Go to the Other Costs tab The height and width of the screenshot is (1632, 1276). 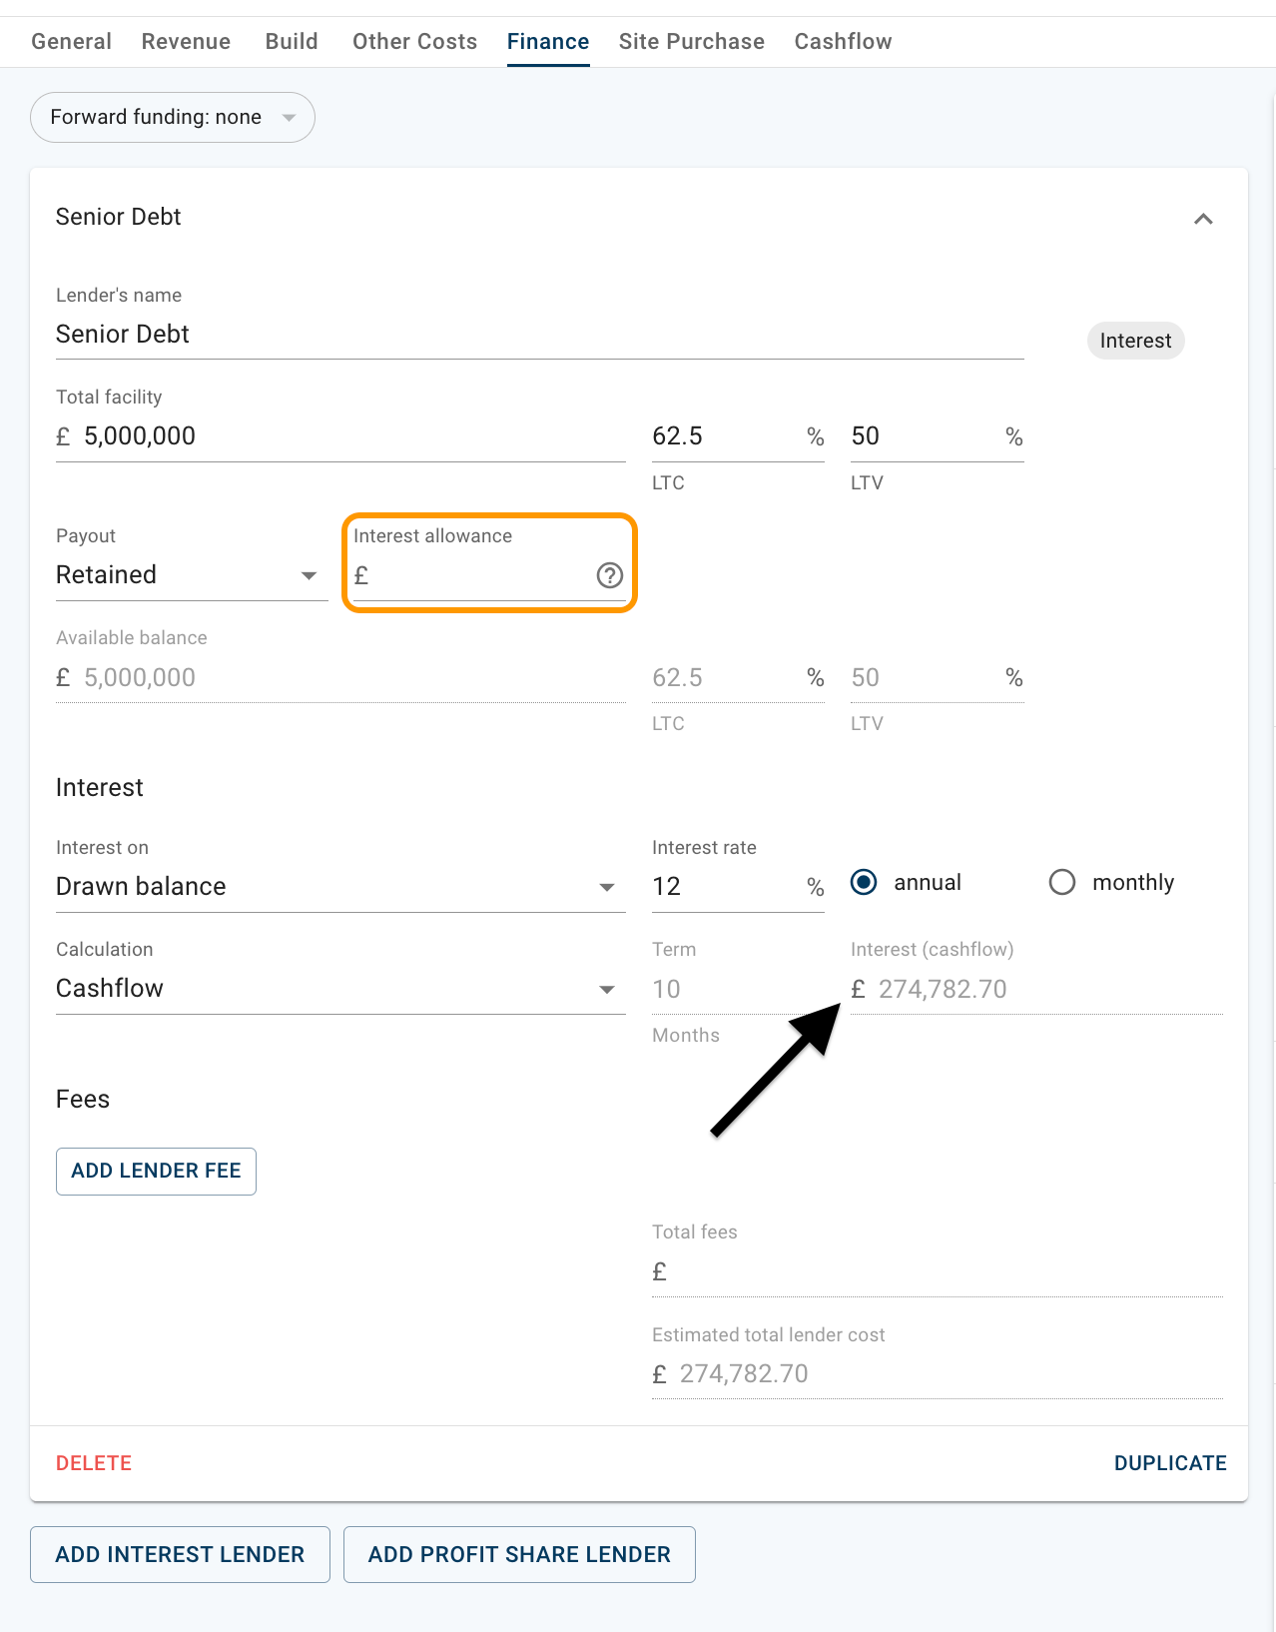(414, 42)
